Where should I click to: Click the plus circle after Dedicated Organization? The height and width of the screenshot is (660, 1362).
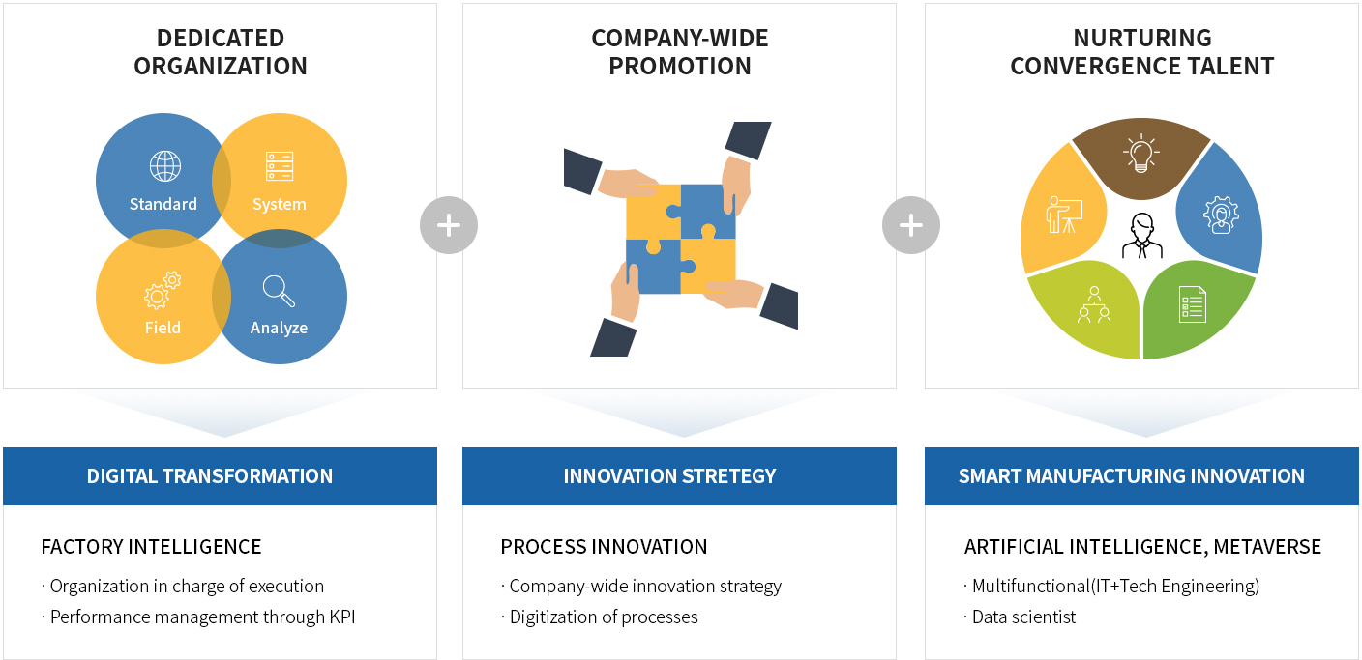448,225
